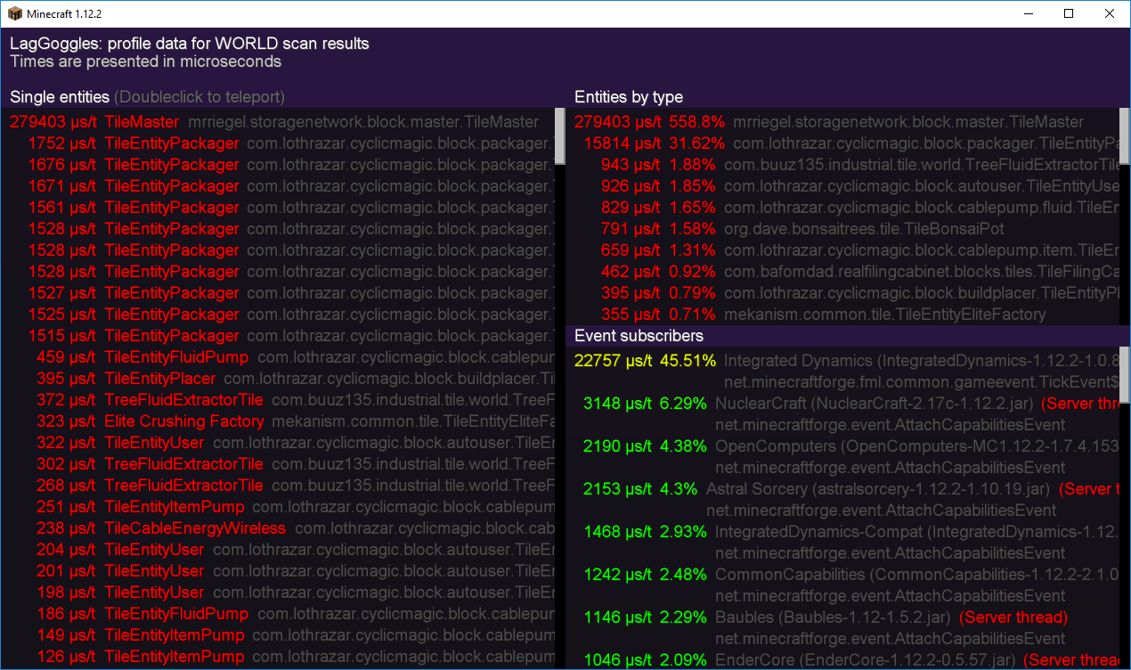Image resolution: width=1131 pixels, height=670 pixels.
Task: Click the TileMaster 558.8% type row
Action: pos(844,122)
